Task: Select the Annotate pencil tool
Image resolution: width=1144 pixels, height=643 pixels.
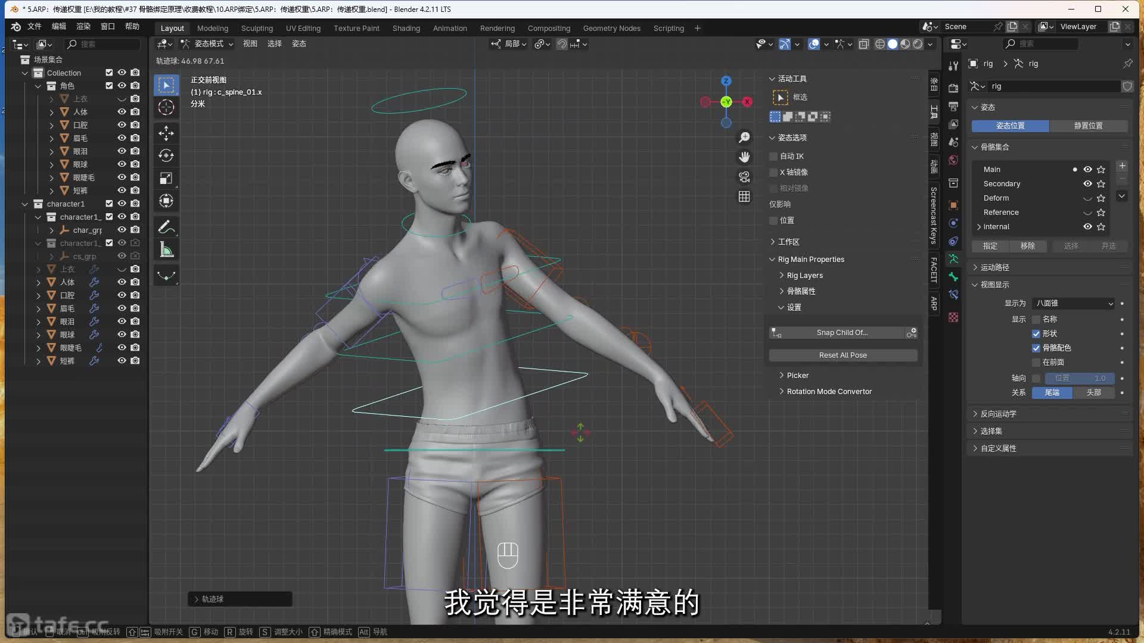Action: [166, 227]
